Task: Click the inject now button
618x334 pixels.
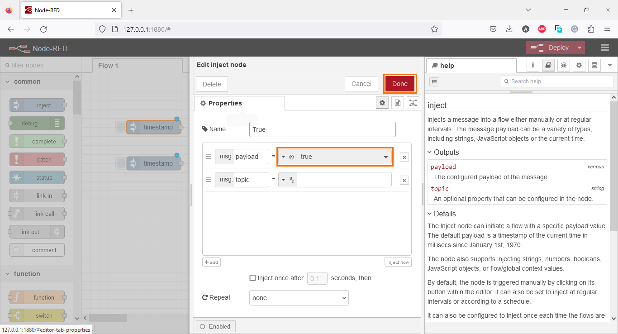Action: pyautogui.click(x=398, y=262)
